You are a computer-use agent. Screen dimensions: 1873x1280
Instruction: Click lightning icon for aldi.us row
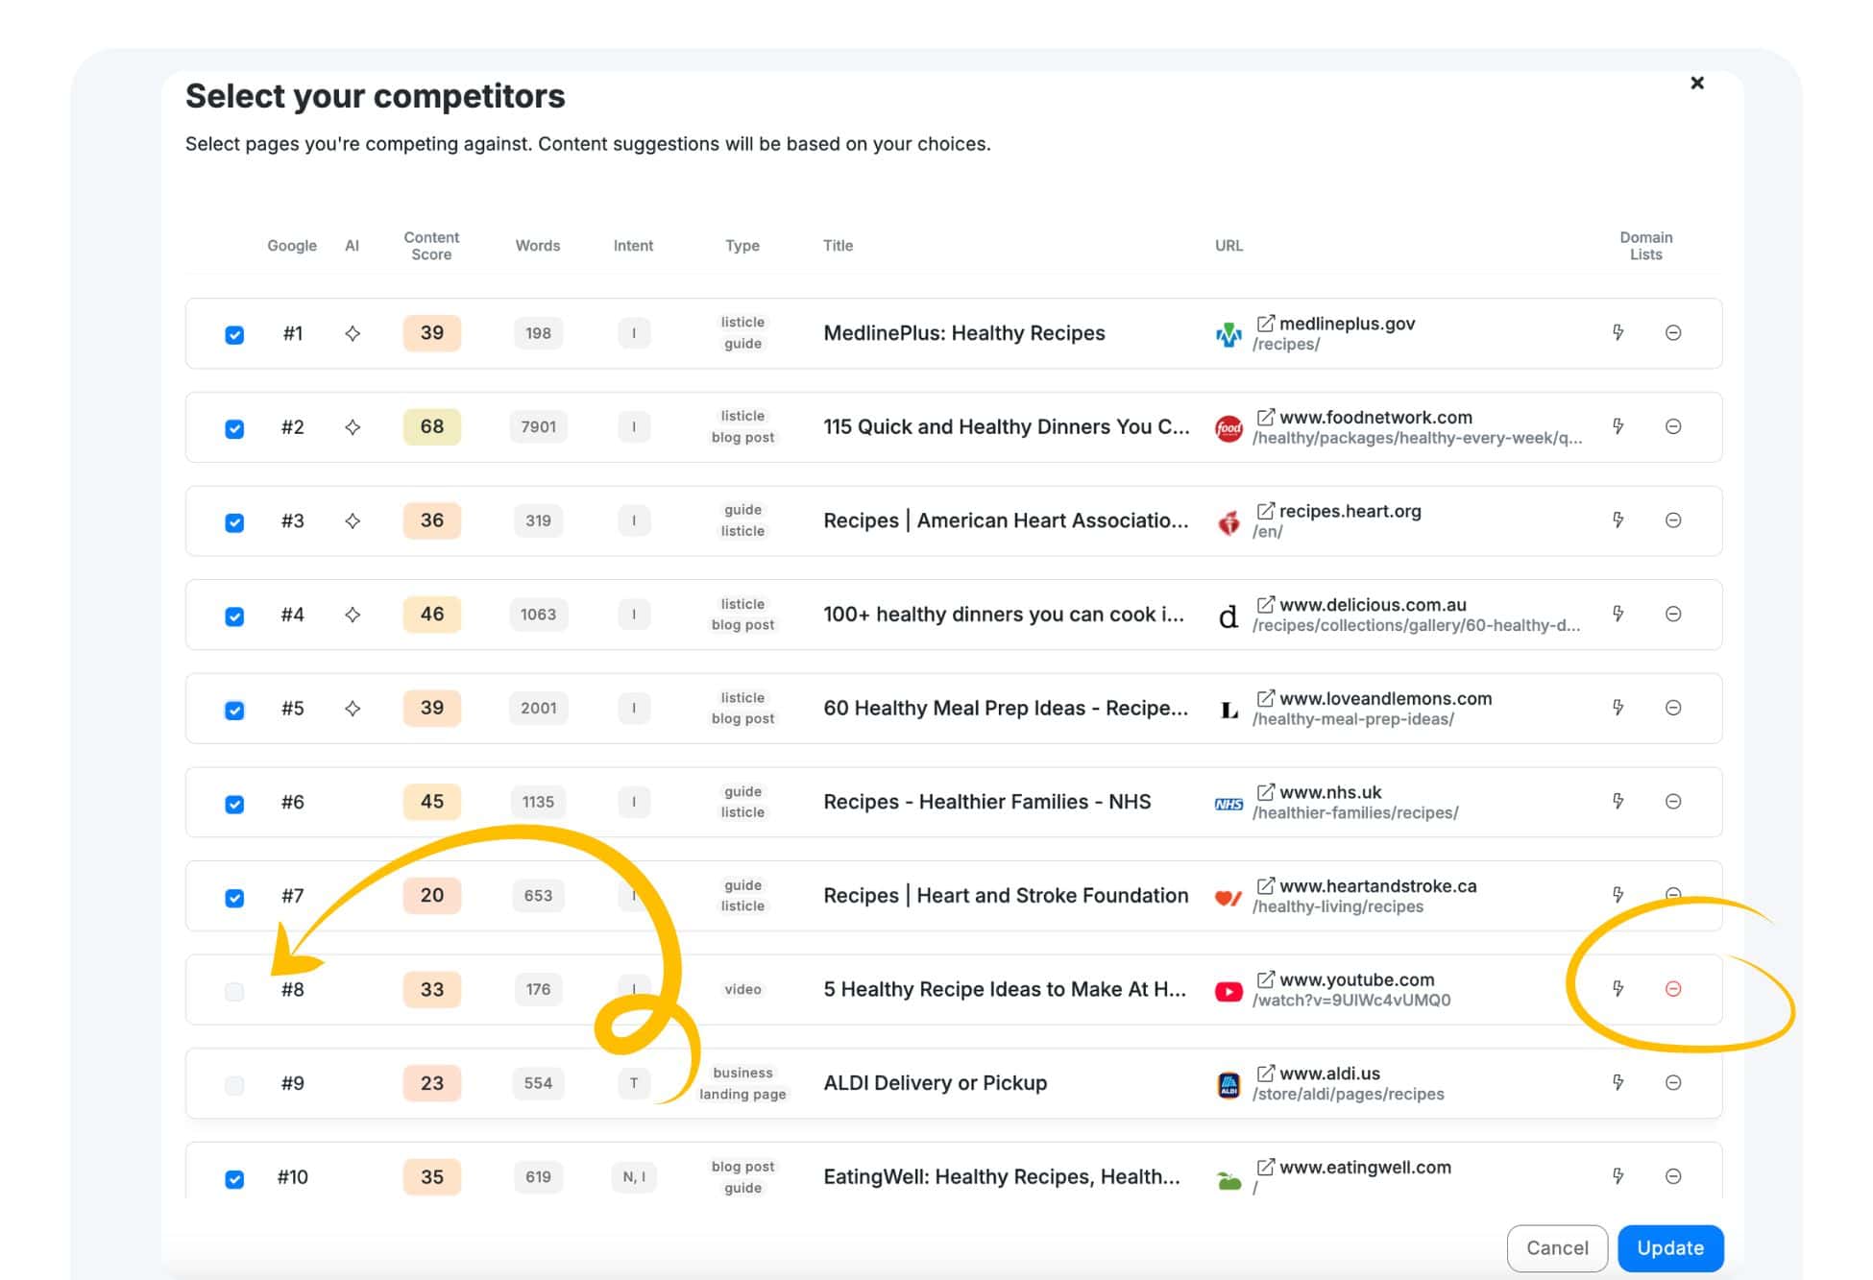tap(1618, 1082)
